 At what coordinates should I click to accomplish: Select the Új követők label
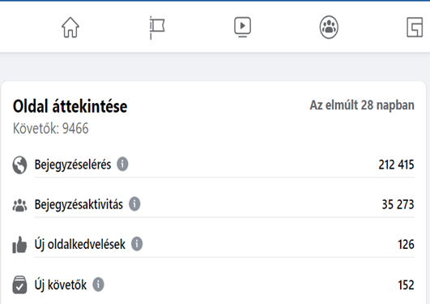tap(61, 285)
